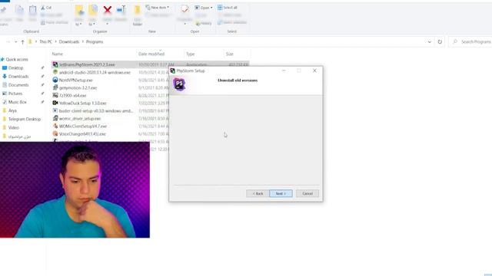The width and height of the screenshot is (492, 276).
Task: Click the 7z1900-x64.exe file icon
Action: pyautogui.click(x=55, y=95)
